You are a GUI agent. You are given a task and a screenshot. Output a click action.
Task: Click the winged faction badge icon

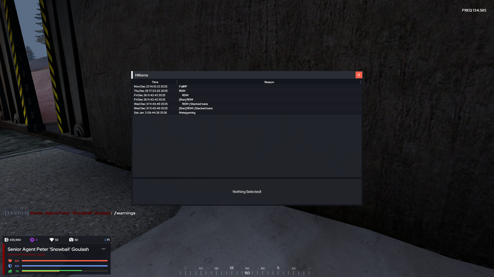click(104, 249)
